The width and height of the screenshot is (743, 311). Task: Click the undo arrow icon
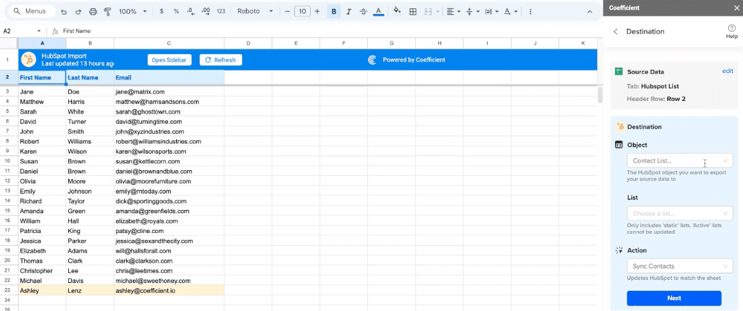click(64, 11)
